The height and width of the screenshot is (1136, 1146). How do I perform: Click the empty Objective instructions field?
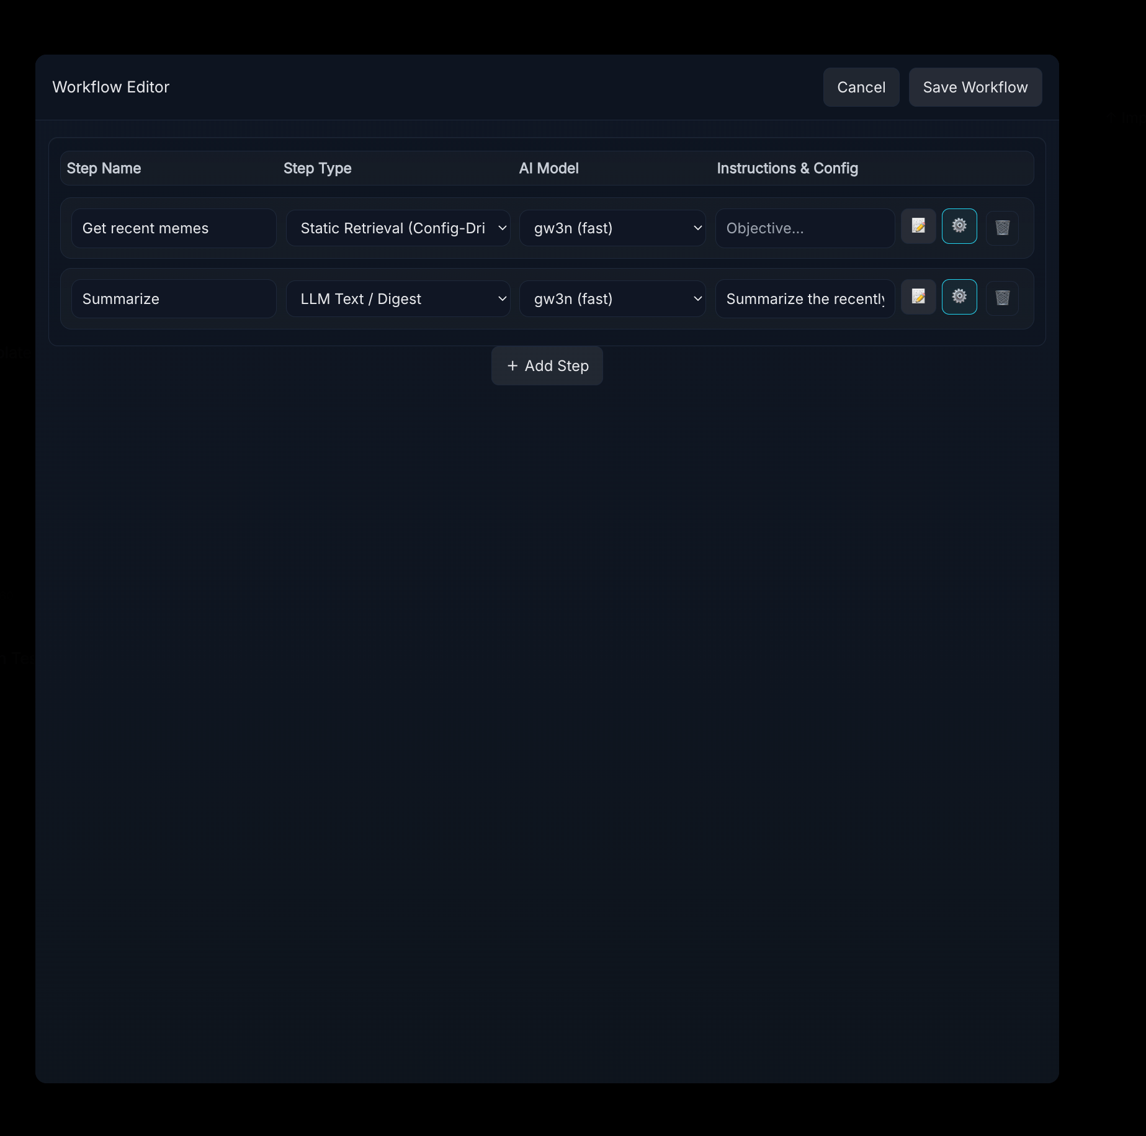(804, 228)
